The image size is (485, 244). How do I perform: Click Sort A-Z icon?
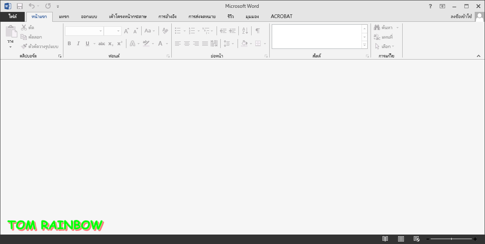click(245, 30)
